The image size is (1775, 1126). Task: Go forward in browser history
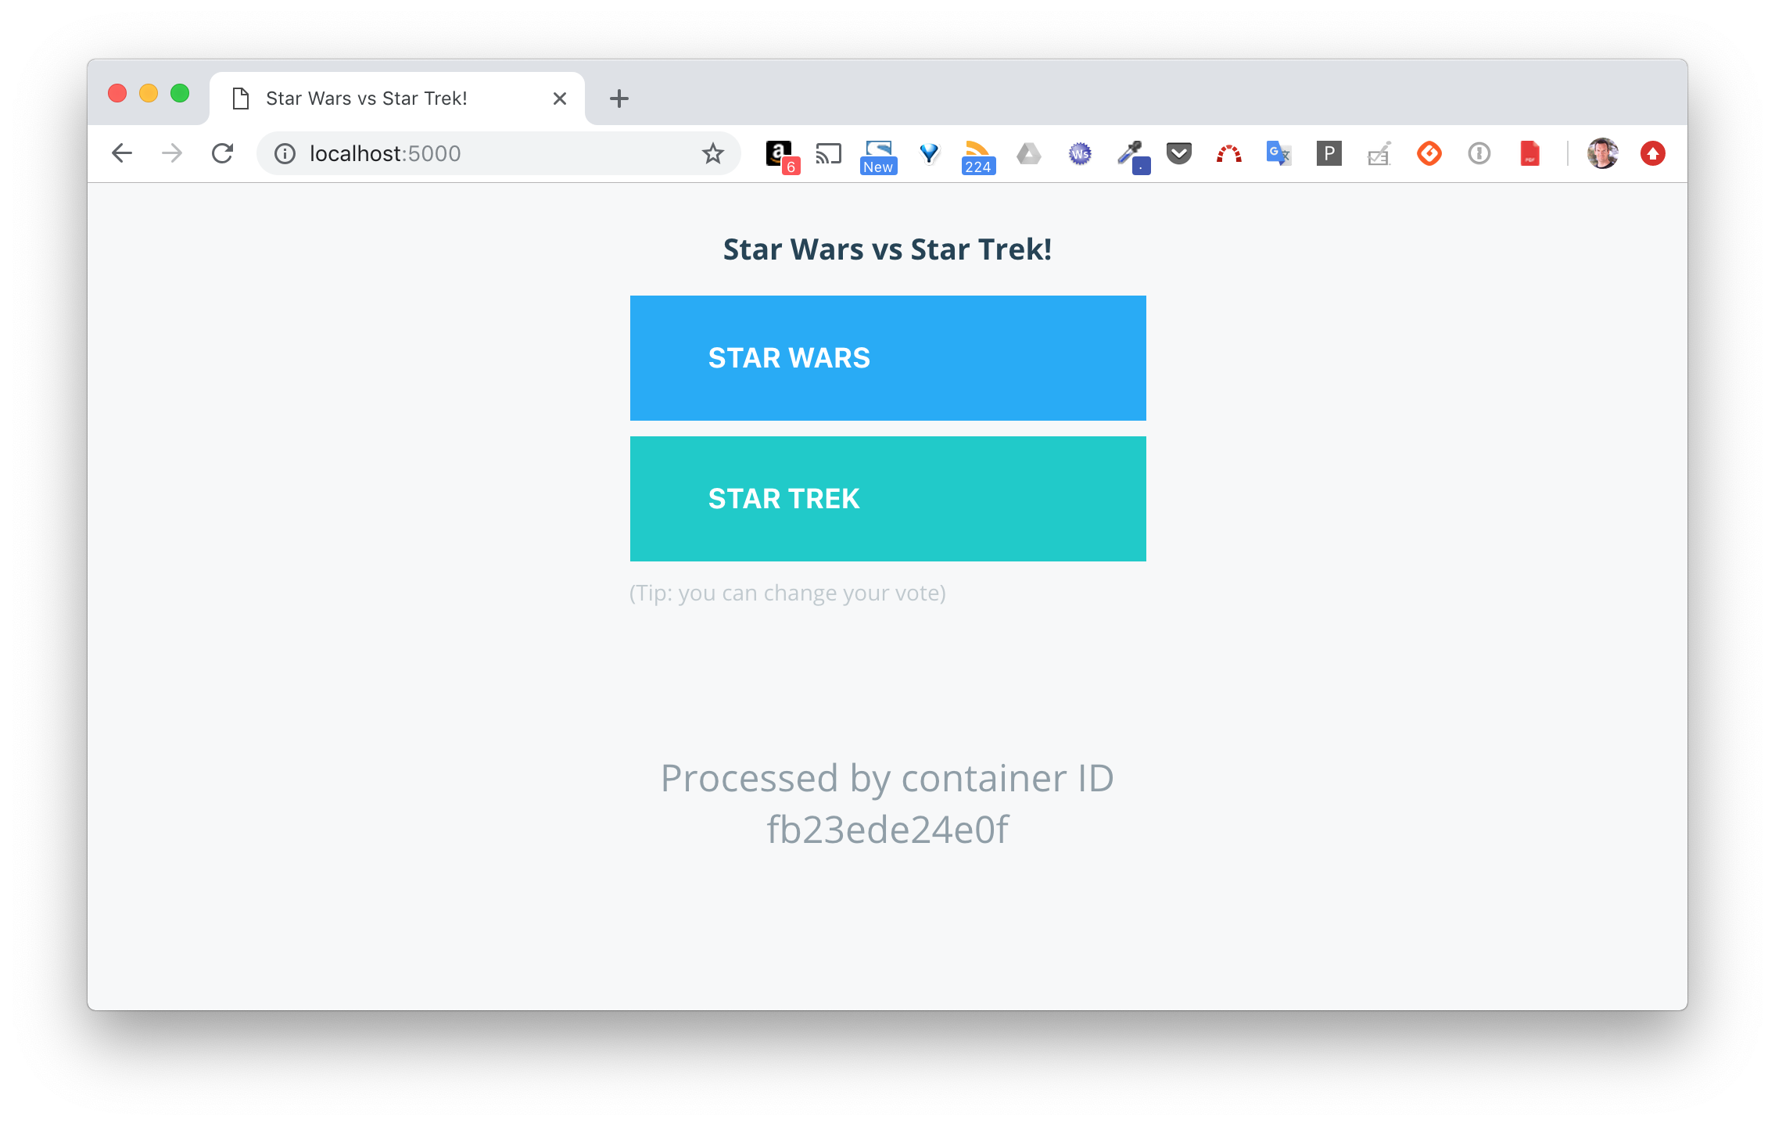point(172,153)
